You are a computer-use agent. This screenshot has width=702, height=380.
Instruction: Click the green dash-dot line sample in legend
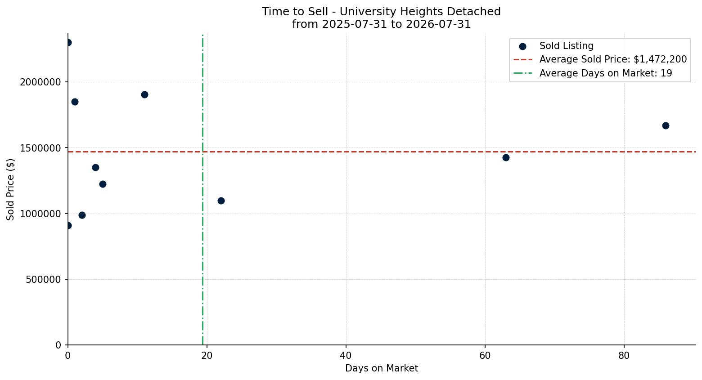[x=522, y=73]
